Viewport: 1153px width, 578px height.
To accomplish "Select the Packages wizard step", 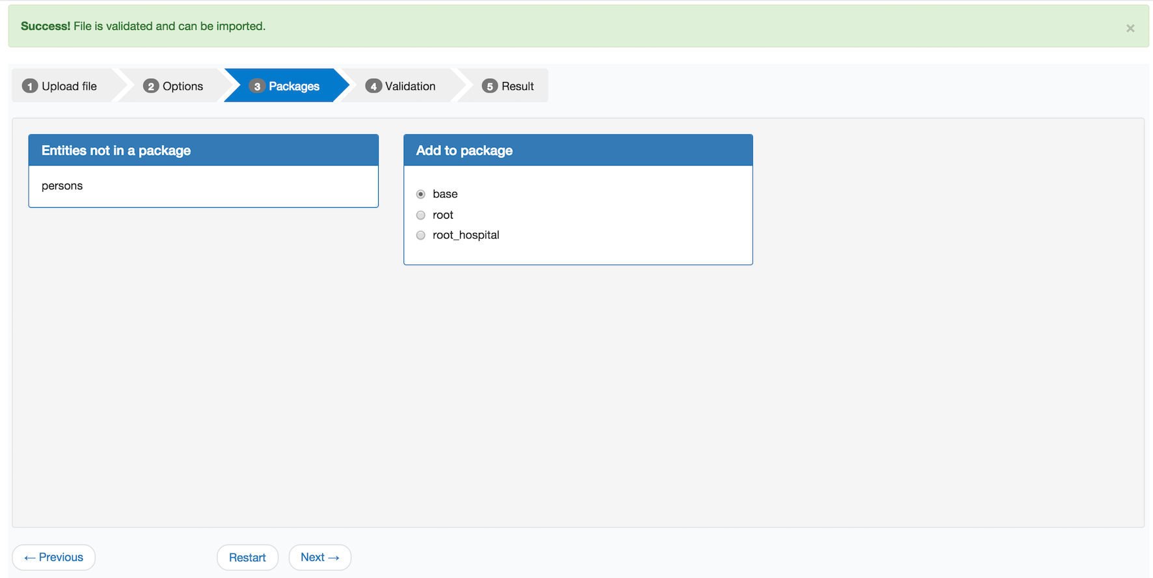I will click(x=286, y=86).
